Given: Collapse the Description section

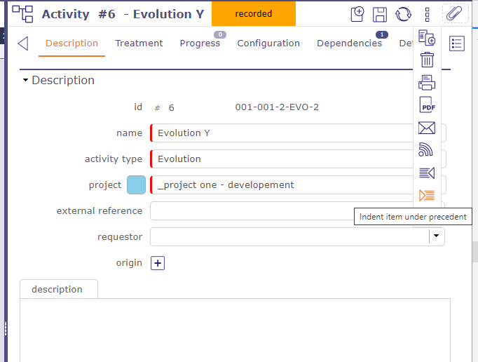Looking at the screenshot, I should tap(26, 81).
